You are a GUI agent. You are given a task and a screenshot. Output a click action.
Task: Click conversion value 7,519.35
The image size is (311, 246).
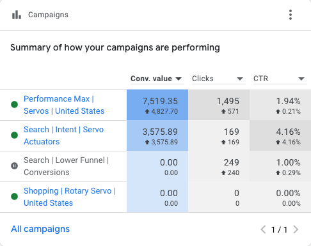tap(160, 101)
